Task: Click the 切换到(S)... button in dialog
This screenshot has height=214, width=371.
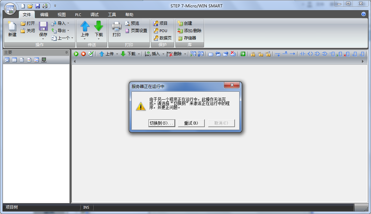Action: point(162,123)
